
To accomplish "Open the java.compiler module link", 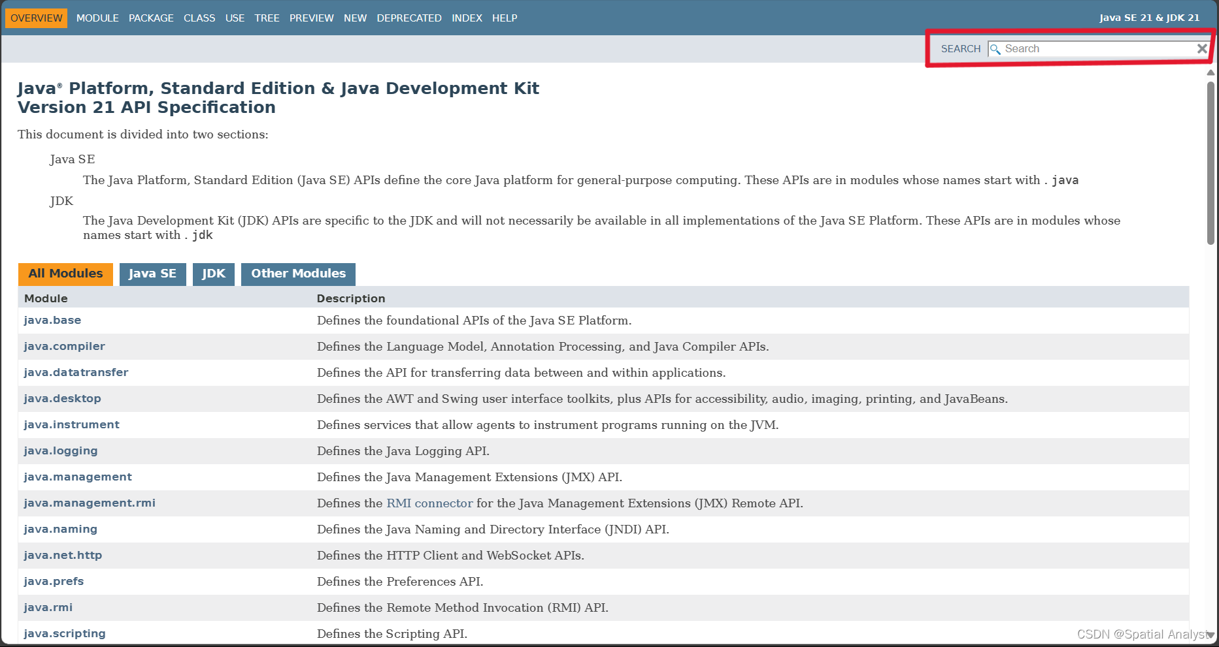I will click(64, 346).
